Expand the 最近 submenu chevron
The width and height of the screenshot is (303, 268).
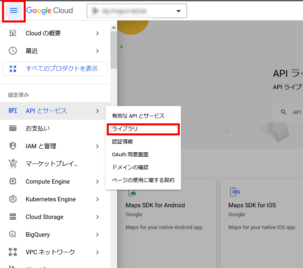(98, 51)
